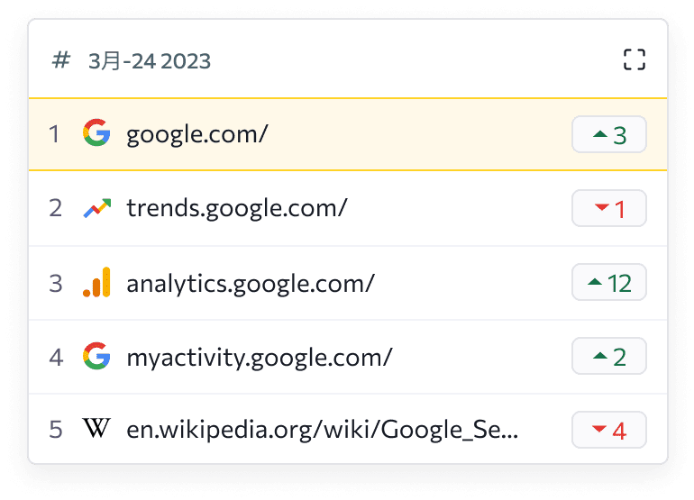Click the 3月-24 2023 date header
Screen dimensions: 694x500
click(x=150, y=61)
